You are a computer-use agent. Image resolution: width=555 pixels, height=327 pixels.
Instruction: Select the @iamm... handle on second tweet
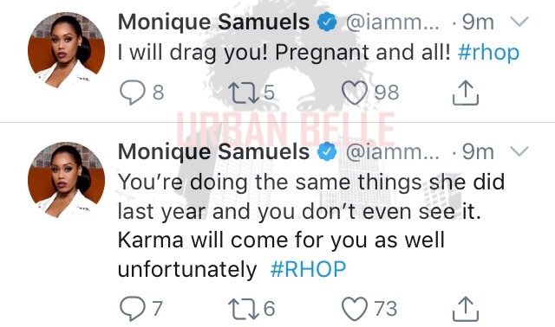point(392,152)
